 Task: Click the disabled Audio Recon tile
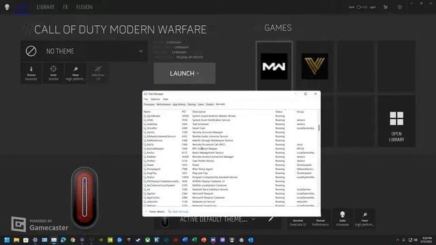(98, 73)
